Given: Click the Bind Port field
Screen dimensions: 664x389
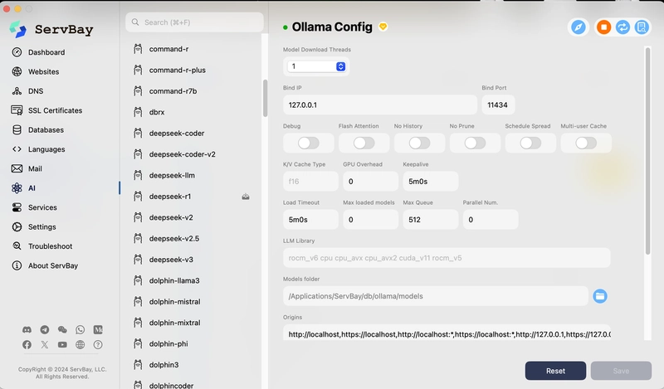Looking at the screenshot, I should tap(498, 105).
